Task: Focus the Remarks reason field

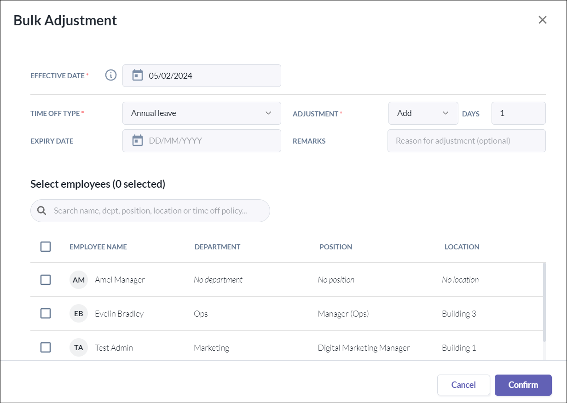Action: 466,141
